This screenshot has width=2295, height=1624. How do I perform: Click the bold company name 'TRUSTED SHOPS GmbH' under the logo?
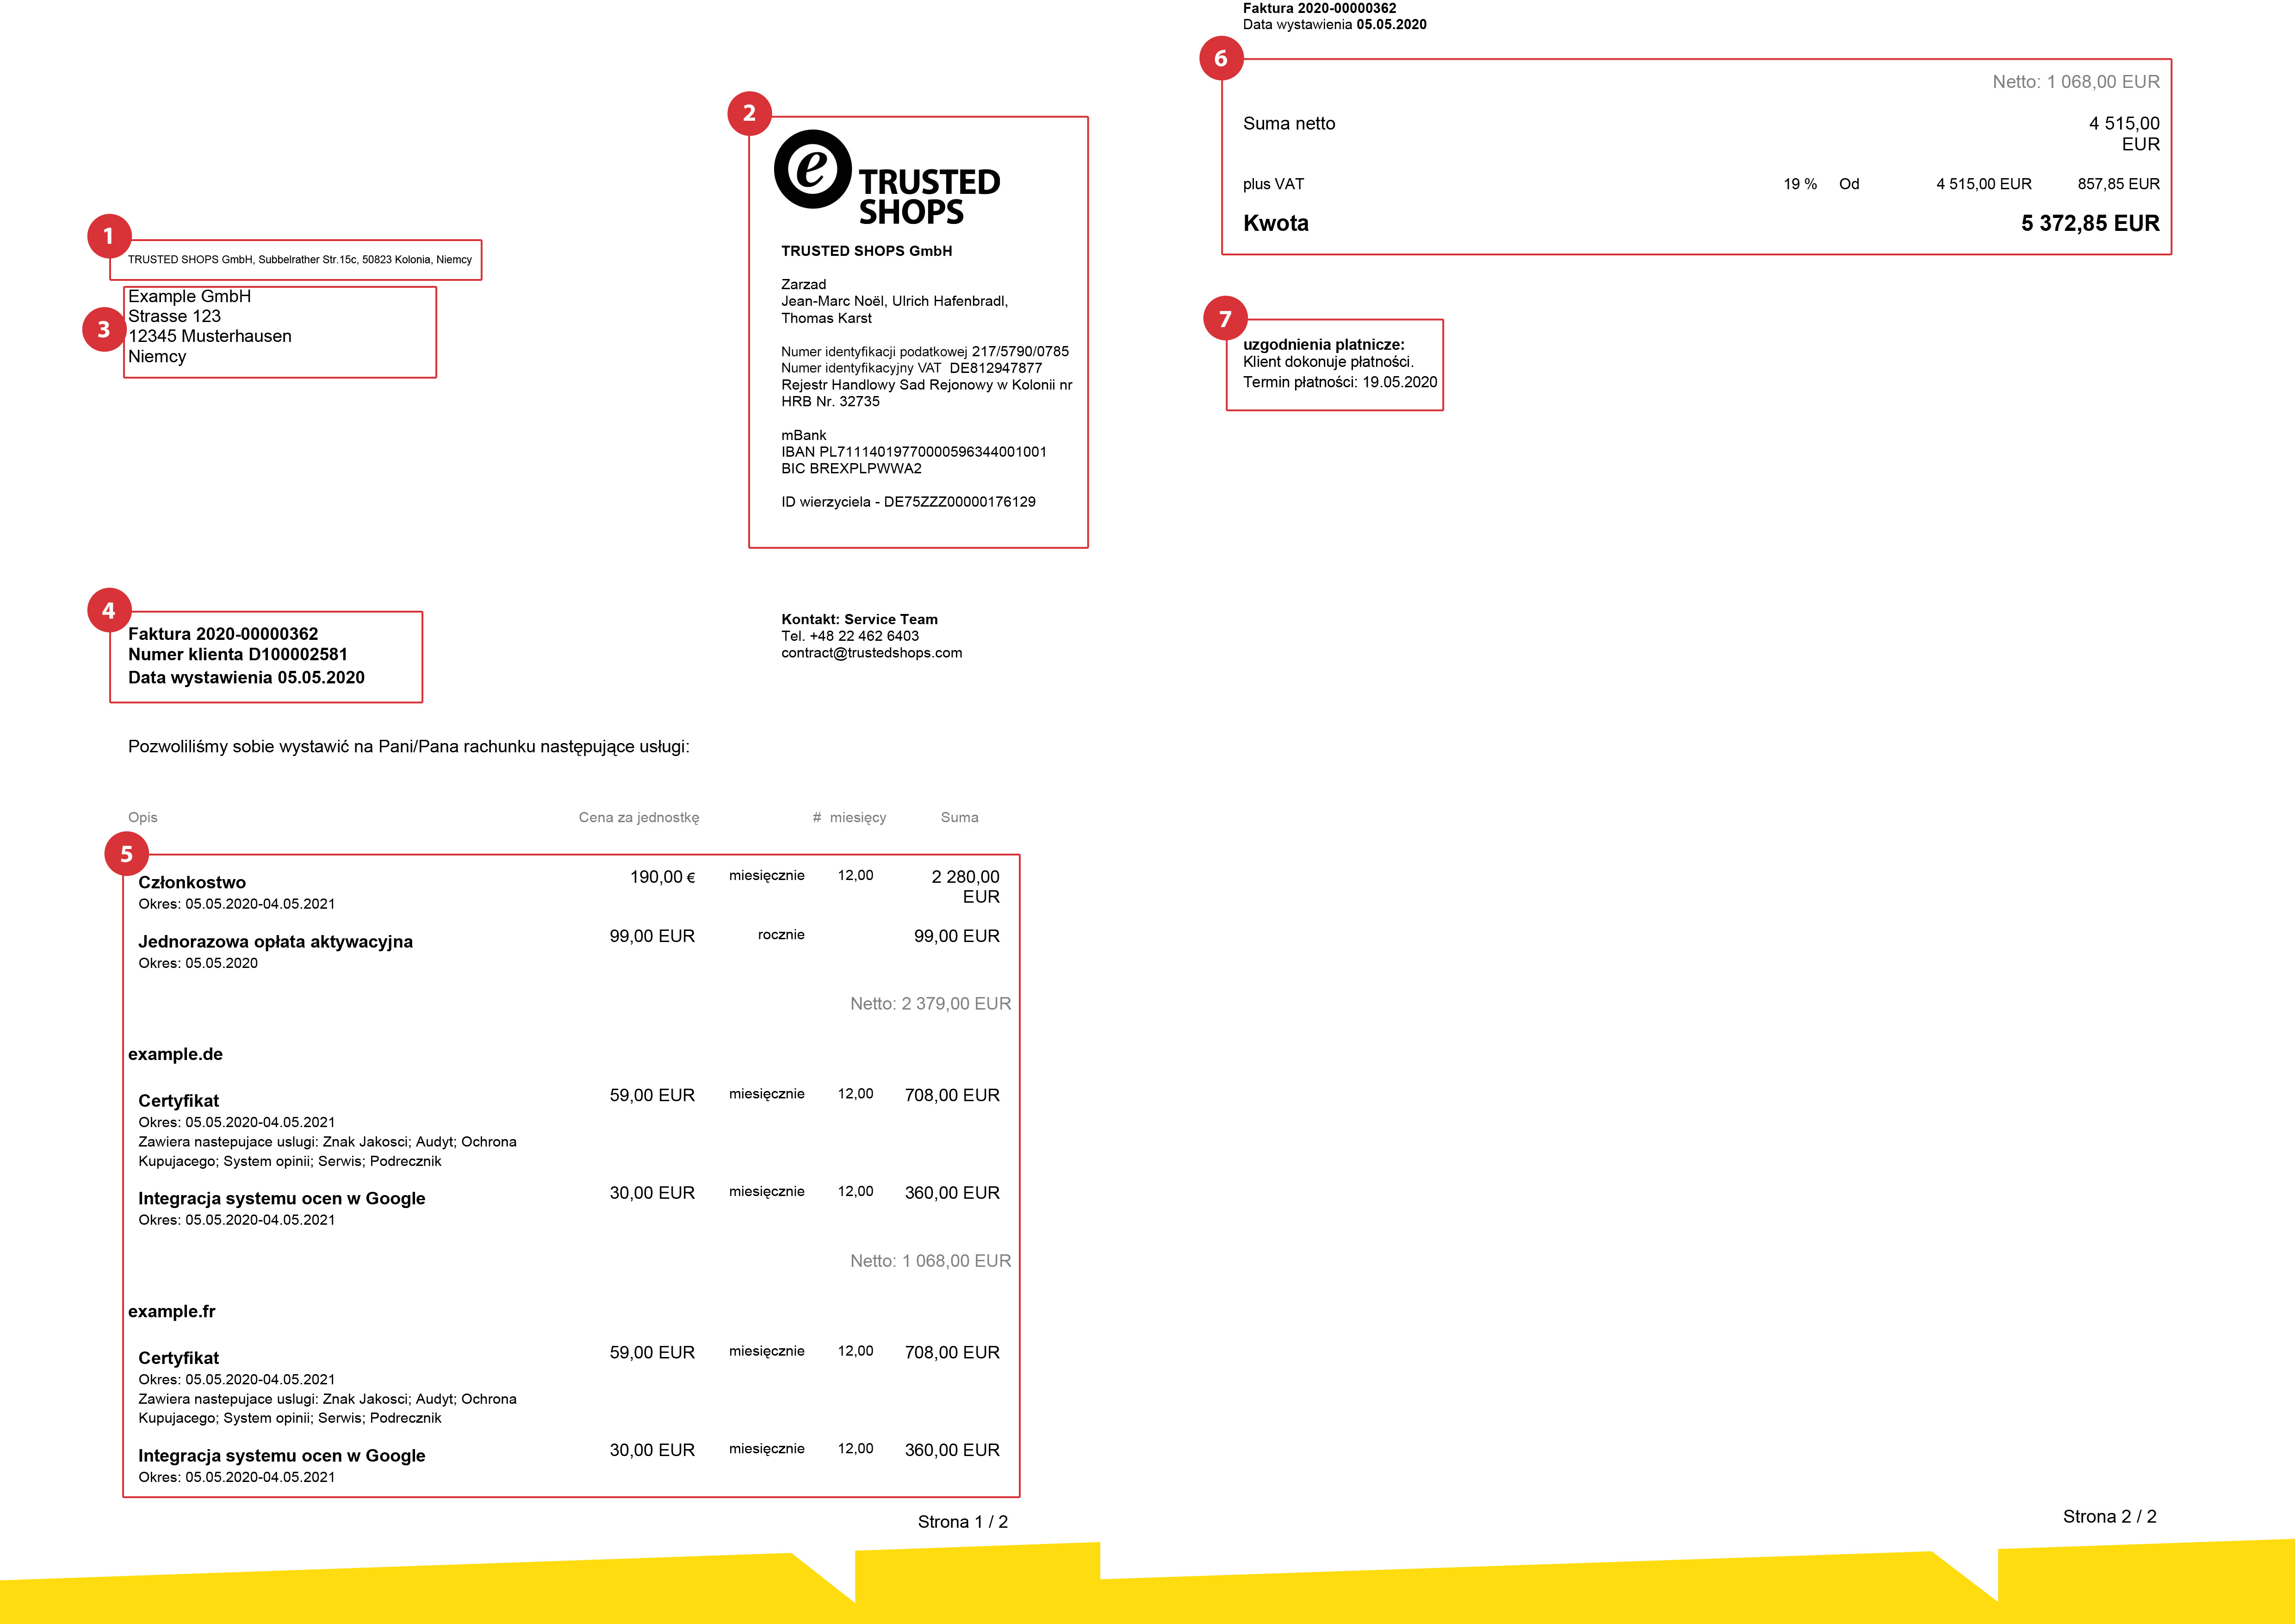(866, 251)
